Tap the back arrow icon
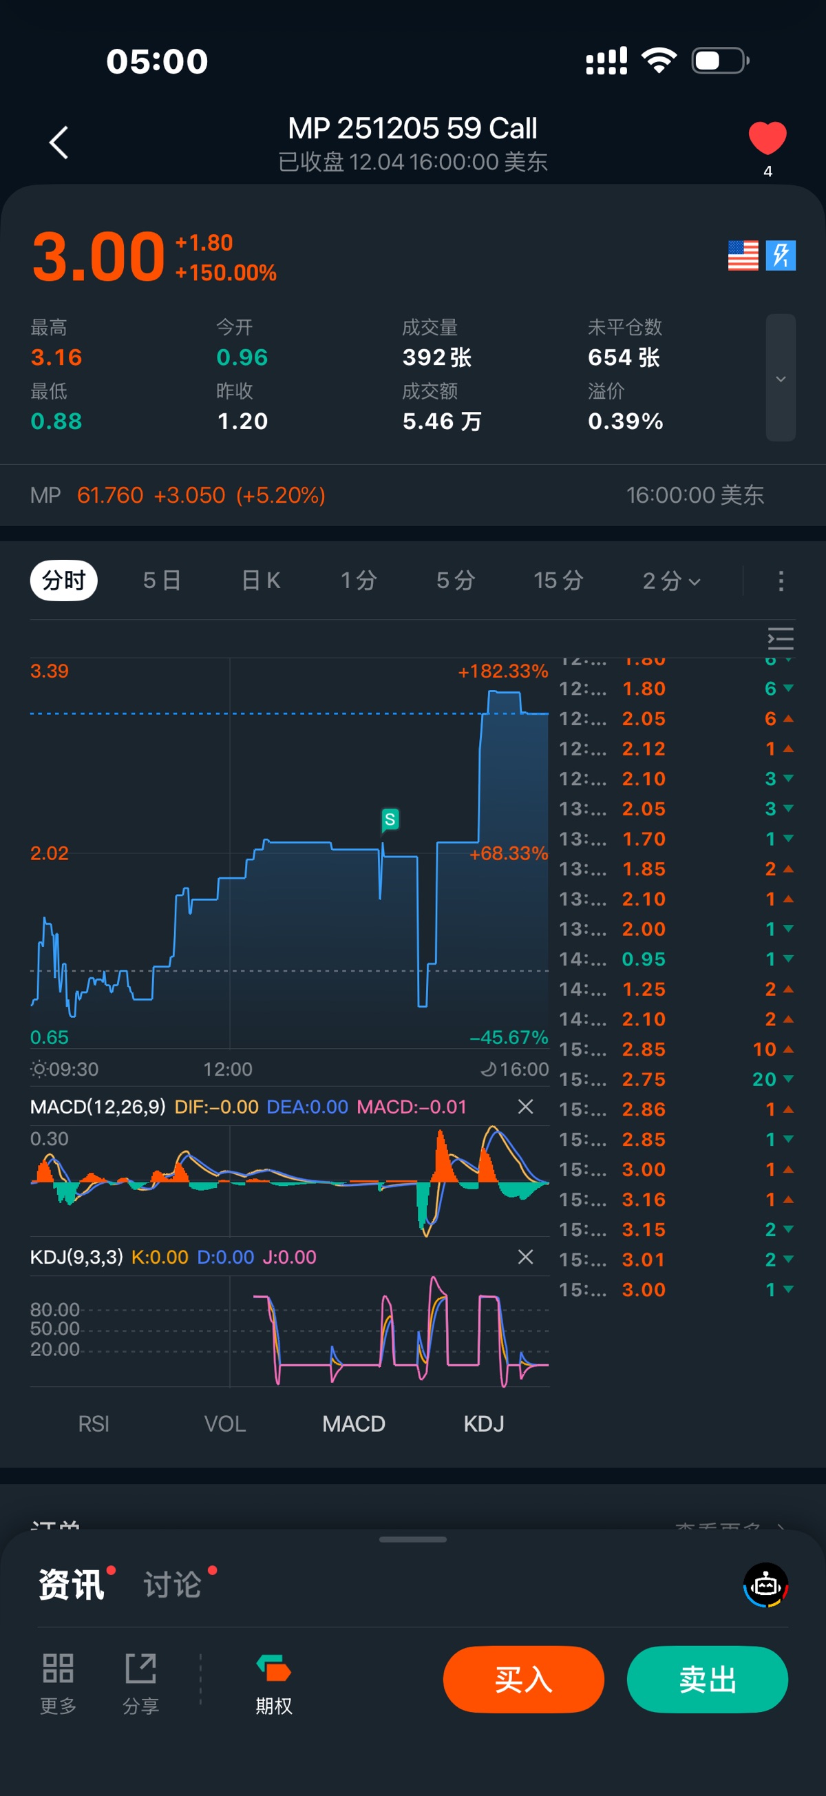The image size is (826, 1796). click(x=59, y=143)
